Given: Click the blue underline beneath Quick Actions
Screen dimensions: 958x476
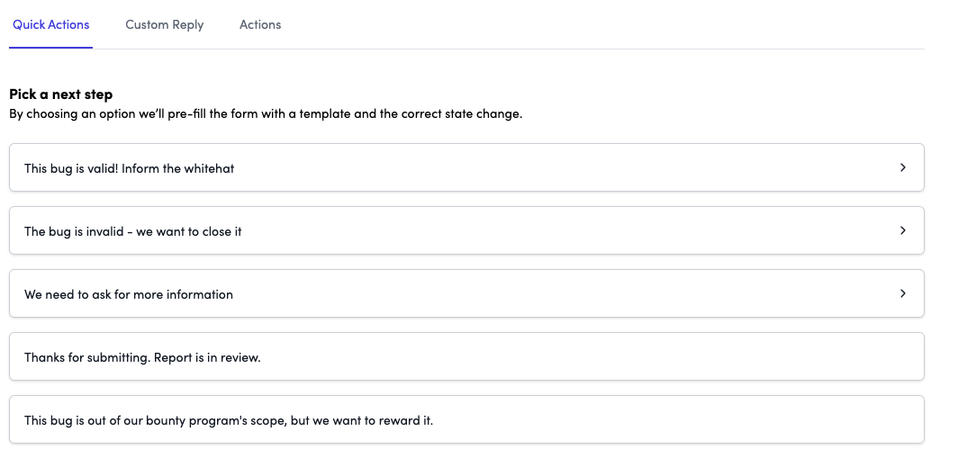Looking at the screenshot, I should (50, 48).
